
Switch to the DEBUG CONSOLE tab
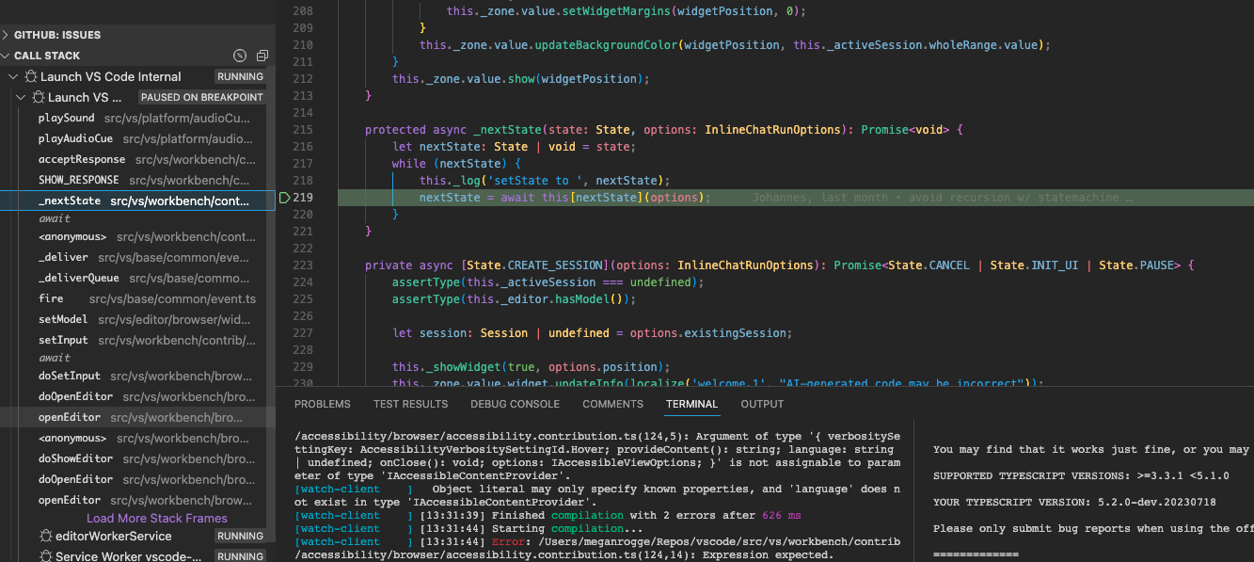coord(515,404)
